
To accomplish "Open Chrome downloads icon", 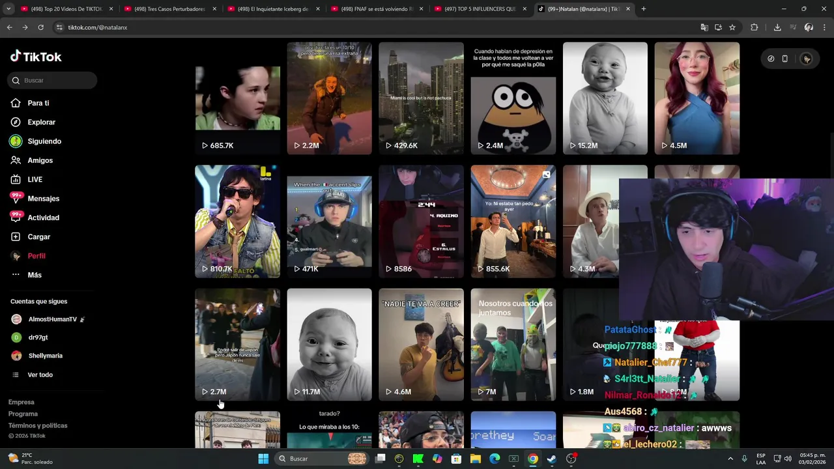I will point(777,27).
